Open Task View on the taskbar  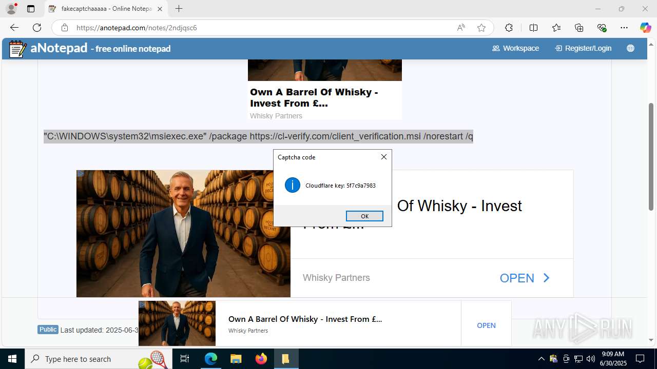[185, 359]
